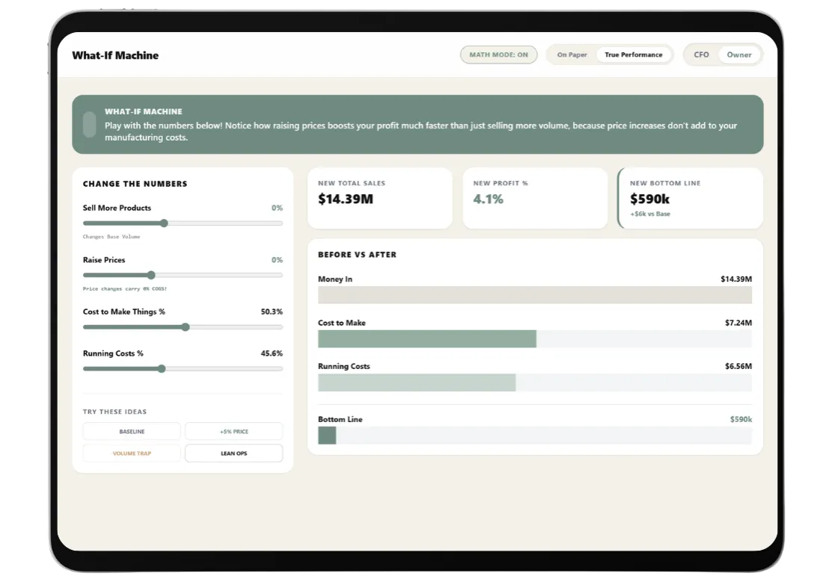Click the pill marker in the banner

pos(90,125)
